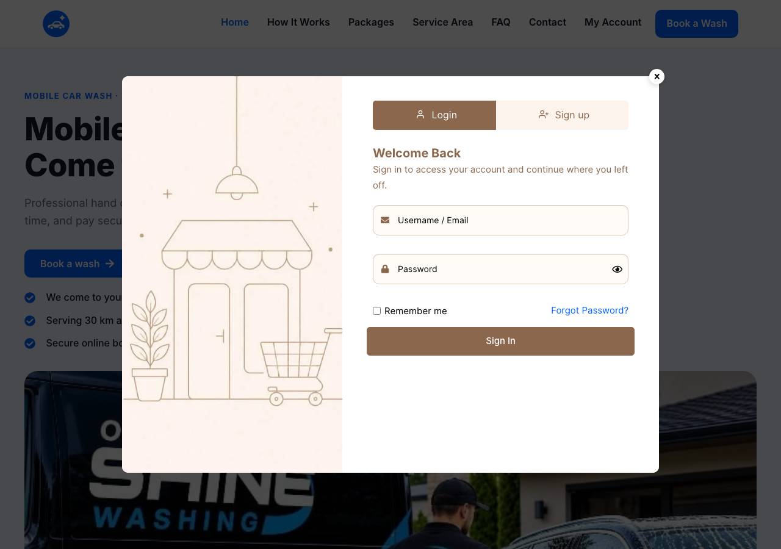Click the car wash logo icon
Viewport: 781px width, 549px height.
pos(56,24)
